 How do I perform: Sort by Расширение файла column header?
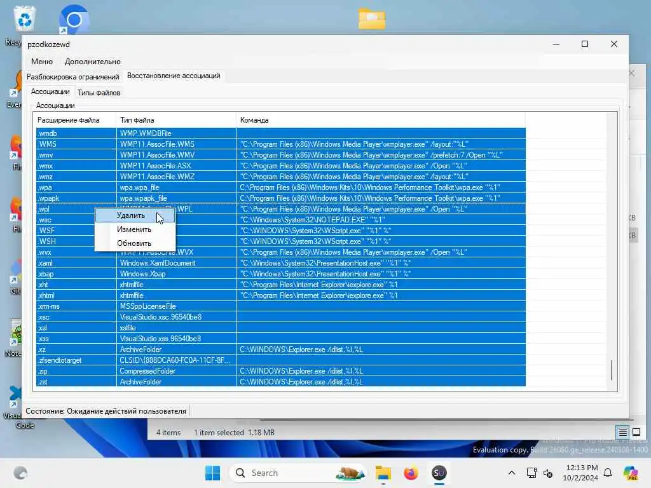point(75,120)
